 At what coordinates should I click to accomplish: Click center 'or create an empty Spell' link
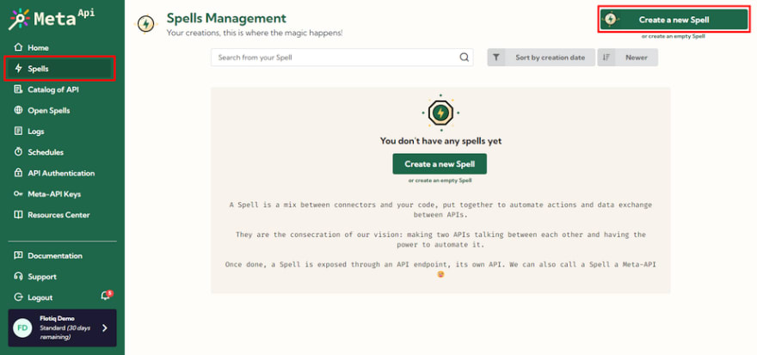440,181
